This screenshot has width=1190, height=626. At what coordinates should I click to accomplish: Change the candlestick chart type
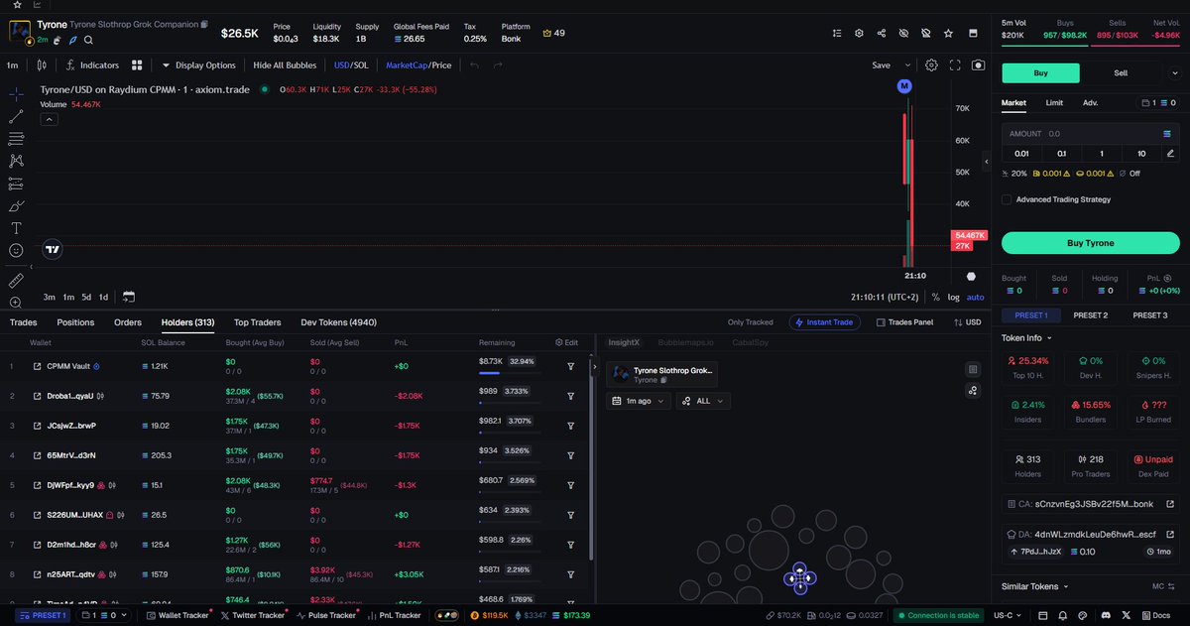click(x=41, y=65)
